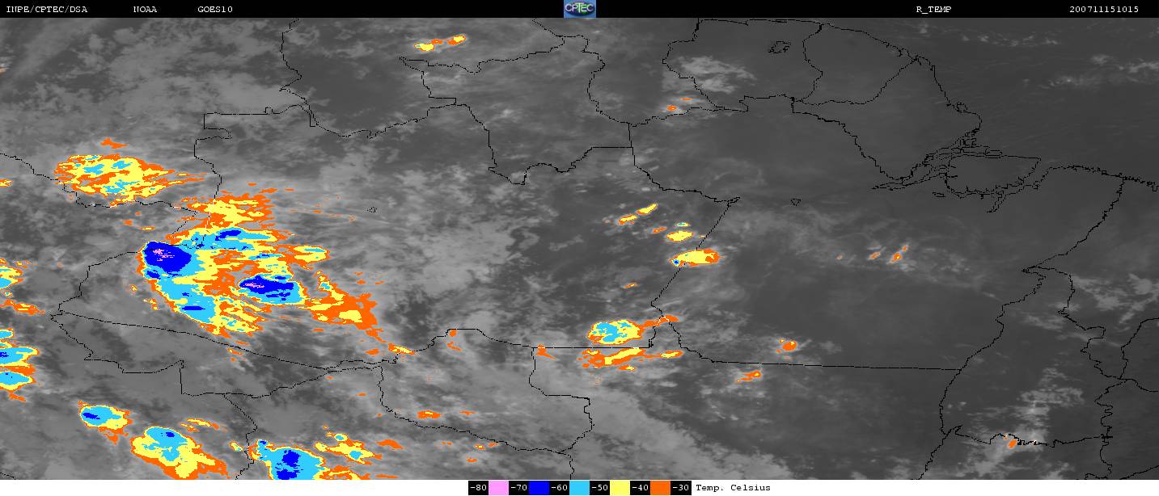
Task: Select the yellow legend color swatch
Action: pos(620,488)
